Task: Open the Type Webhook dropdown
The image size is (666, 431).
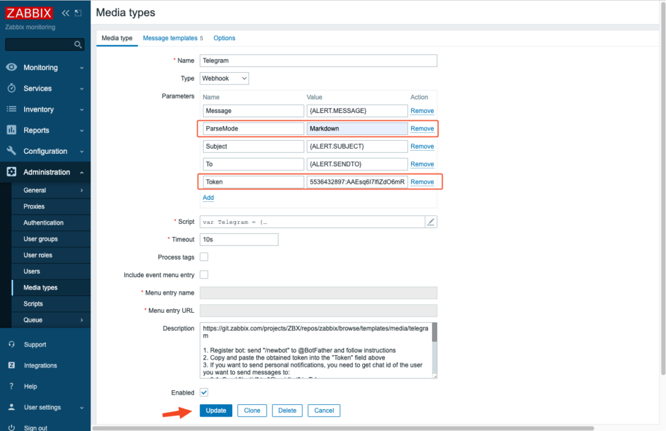Action: [x=224, y=79]
